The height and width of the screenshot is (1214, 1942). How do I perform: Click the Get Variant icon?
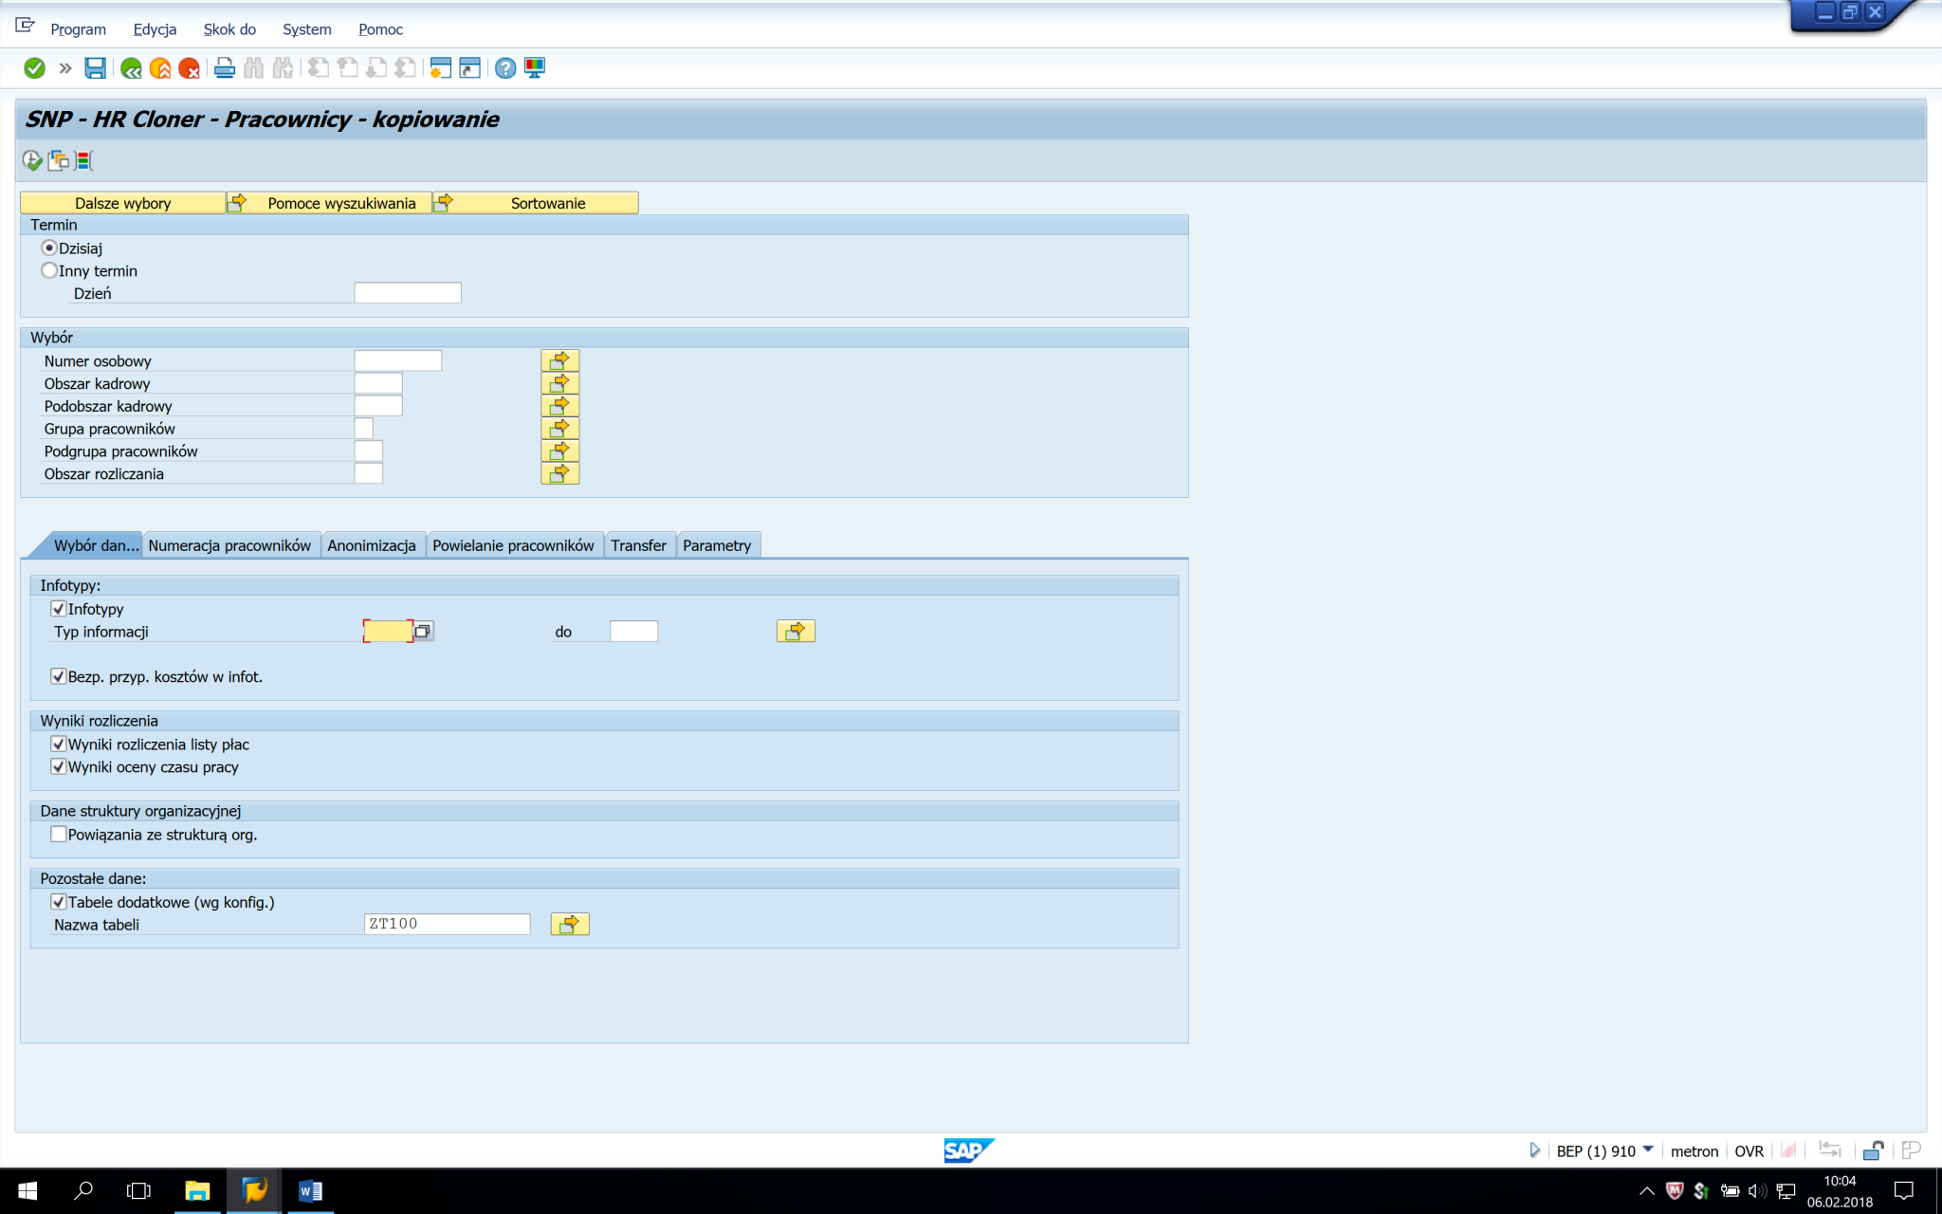click(59, 160)
